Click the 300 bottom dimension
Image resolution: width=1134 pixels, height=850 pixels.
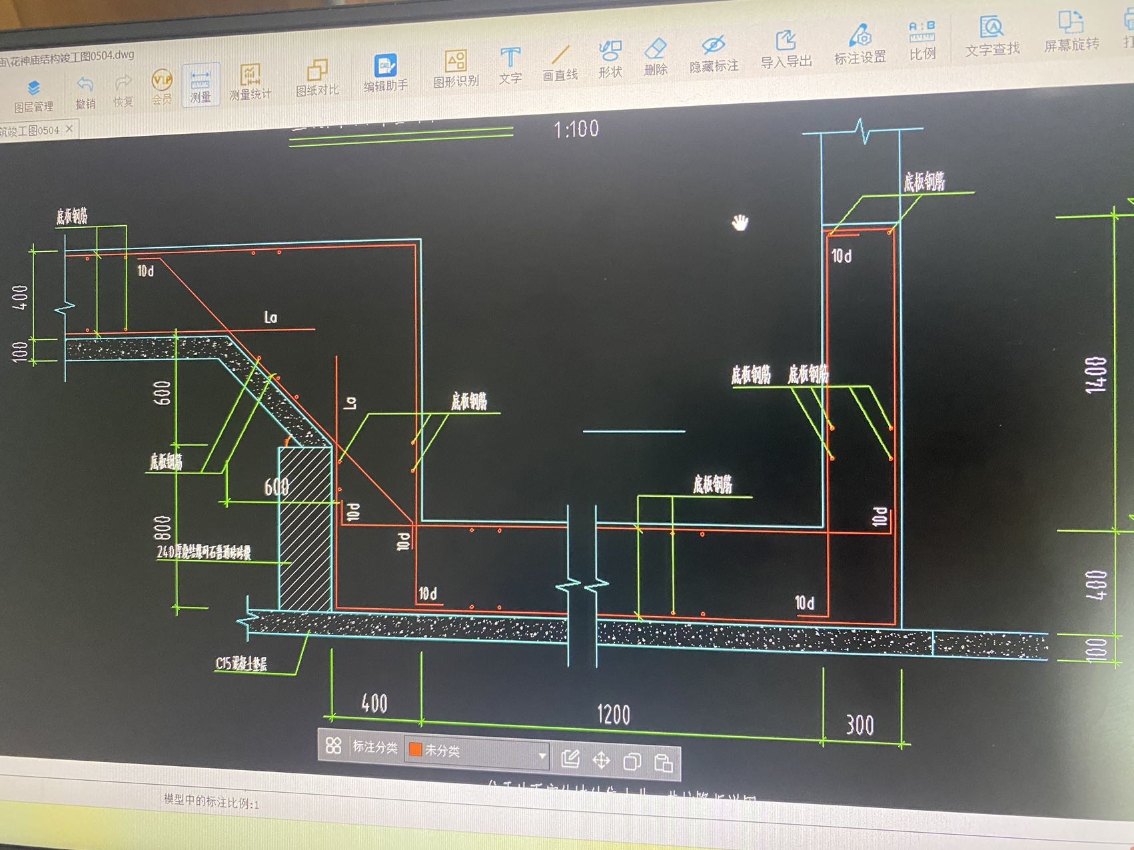pos(859,725)
